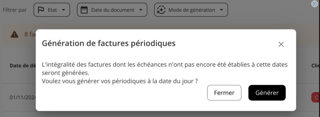This screenshot has width=320, height=117.
Task: Click the sparkle-cycle icon for Mode de génération
Action: [x=161, y=10]
